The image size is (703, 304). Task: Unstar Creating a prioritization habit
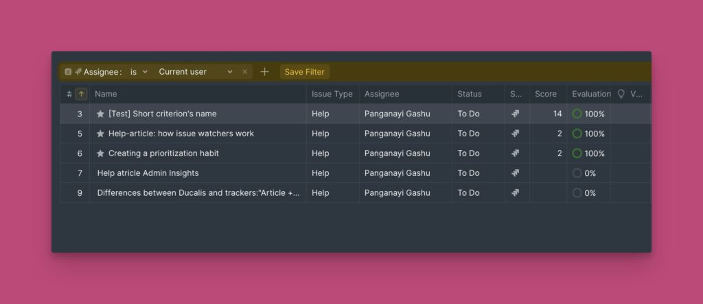100,153
